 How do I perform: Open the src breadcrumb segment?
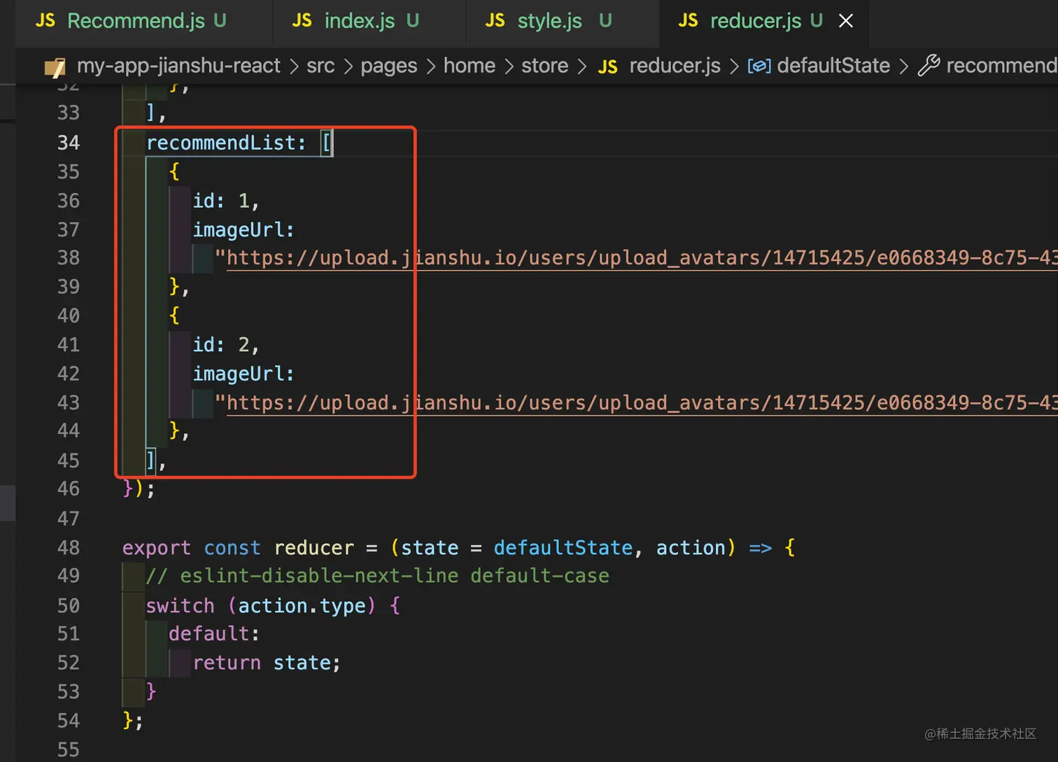(x=320, y=66)
